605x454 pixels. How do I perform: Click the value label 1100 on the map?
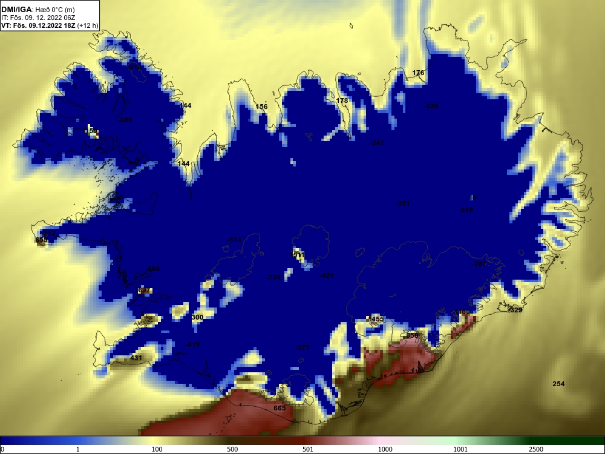462,312
